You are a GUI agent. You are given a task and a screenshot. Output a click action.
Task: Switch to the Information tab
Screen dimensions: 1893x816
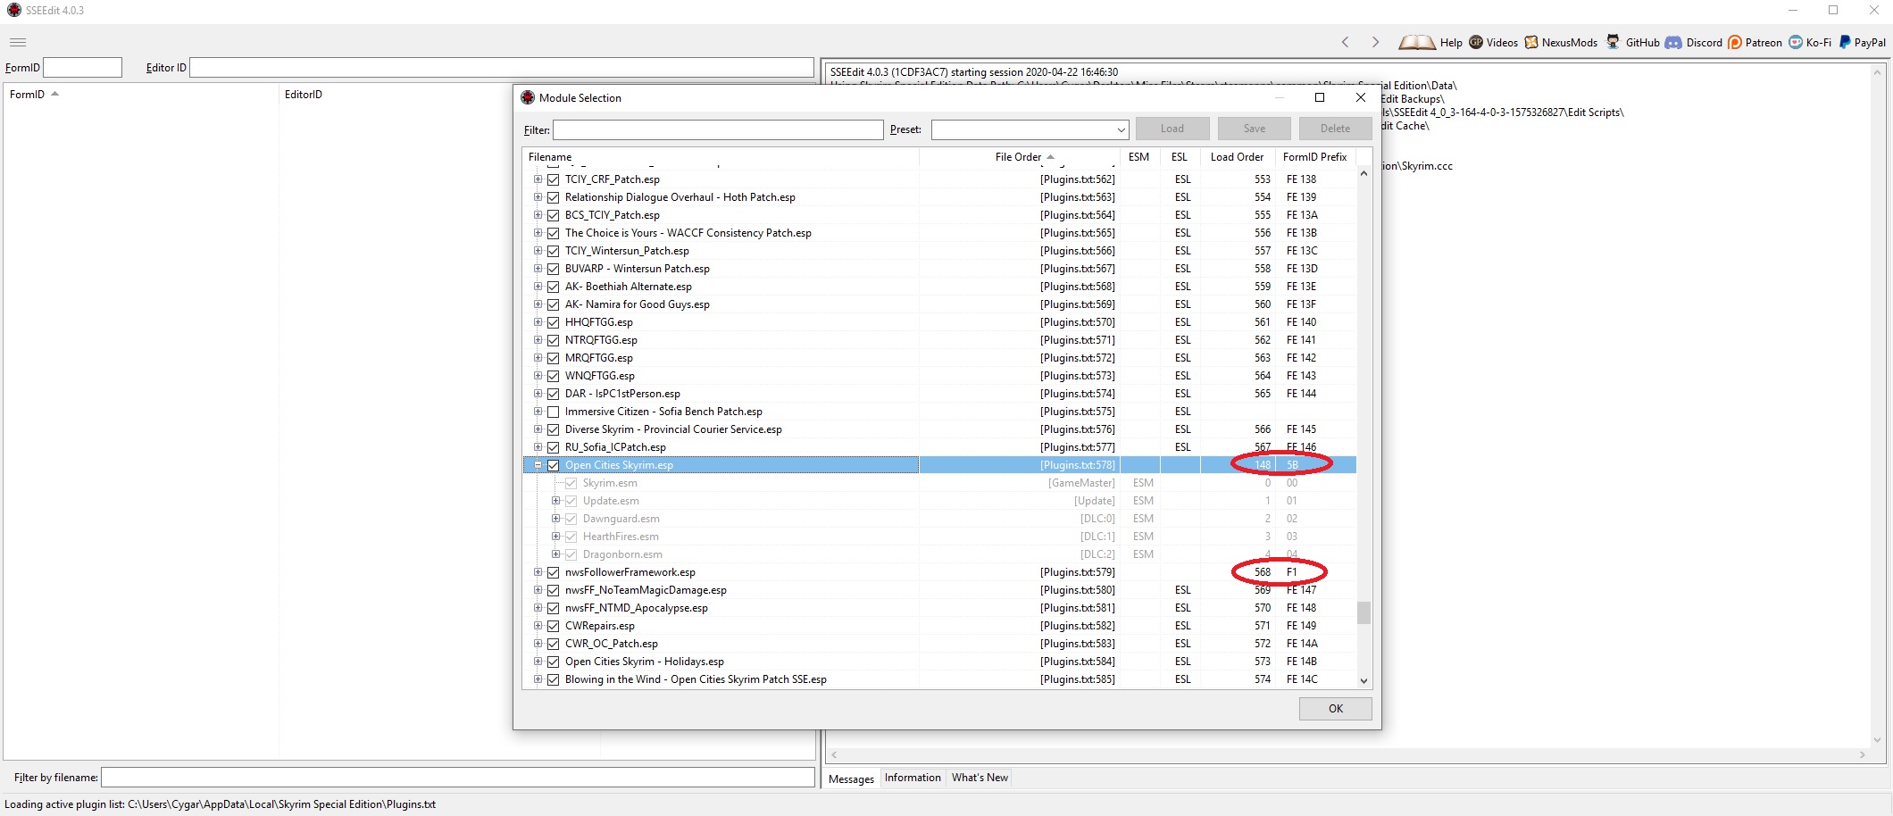click(912, 778)
